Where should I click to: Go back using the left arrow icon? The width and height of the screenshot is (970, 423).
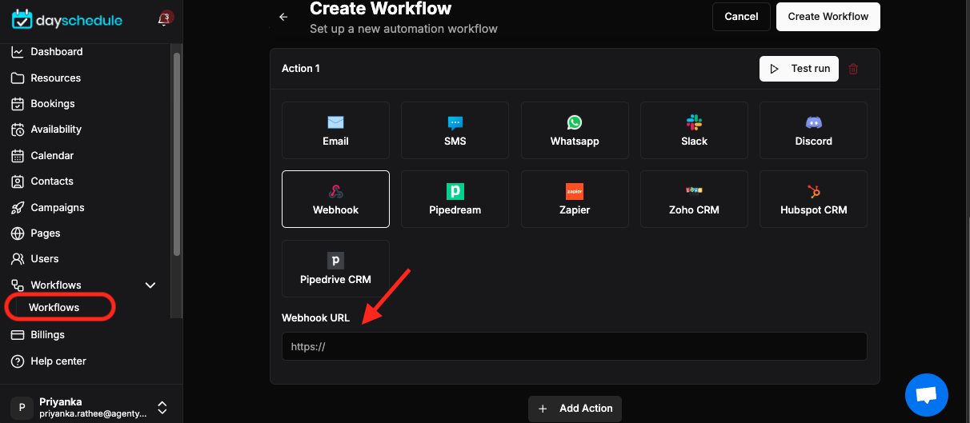tap(283, 17)
